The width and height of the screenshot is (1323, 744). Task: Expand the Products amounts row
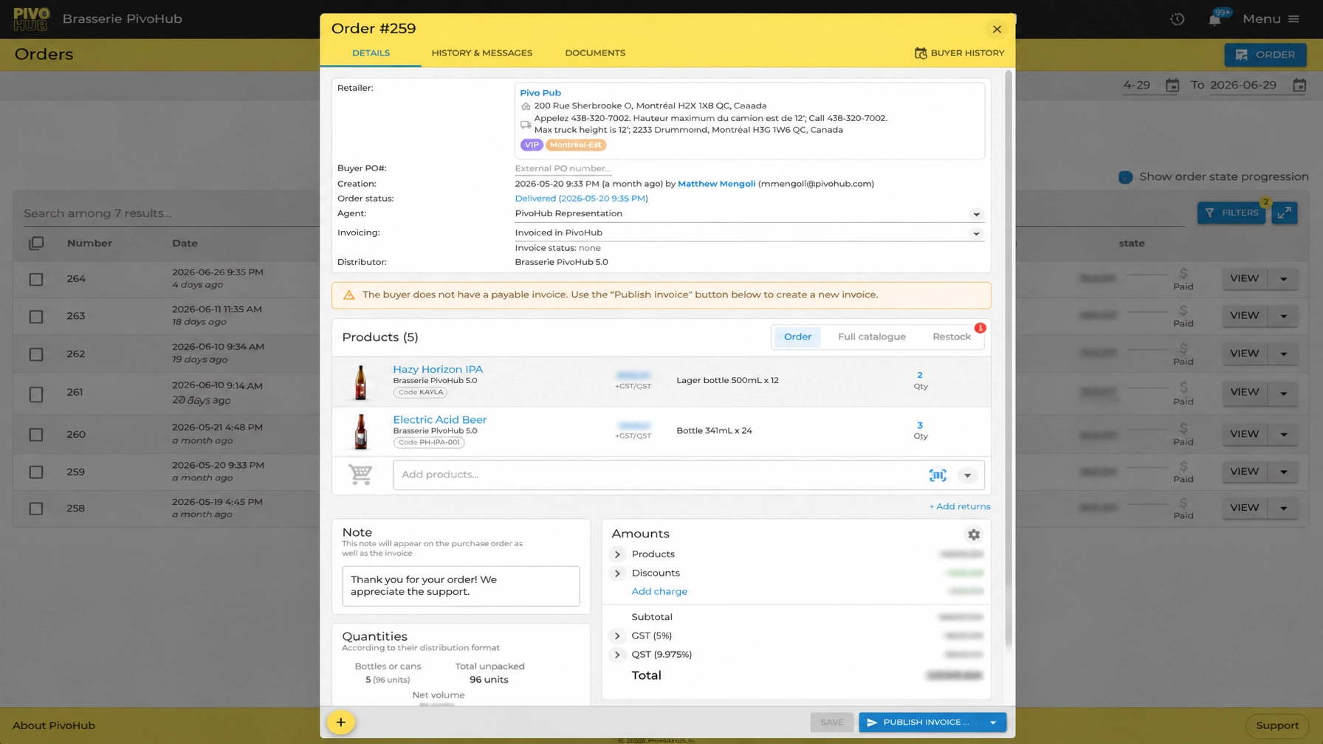[x=617, y=554]
